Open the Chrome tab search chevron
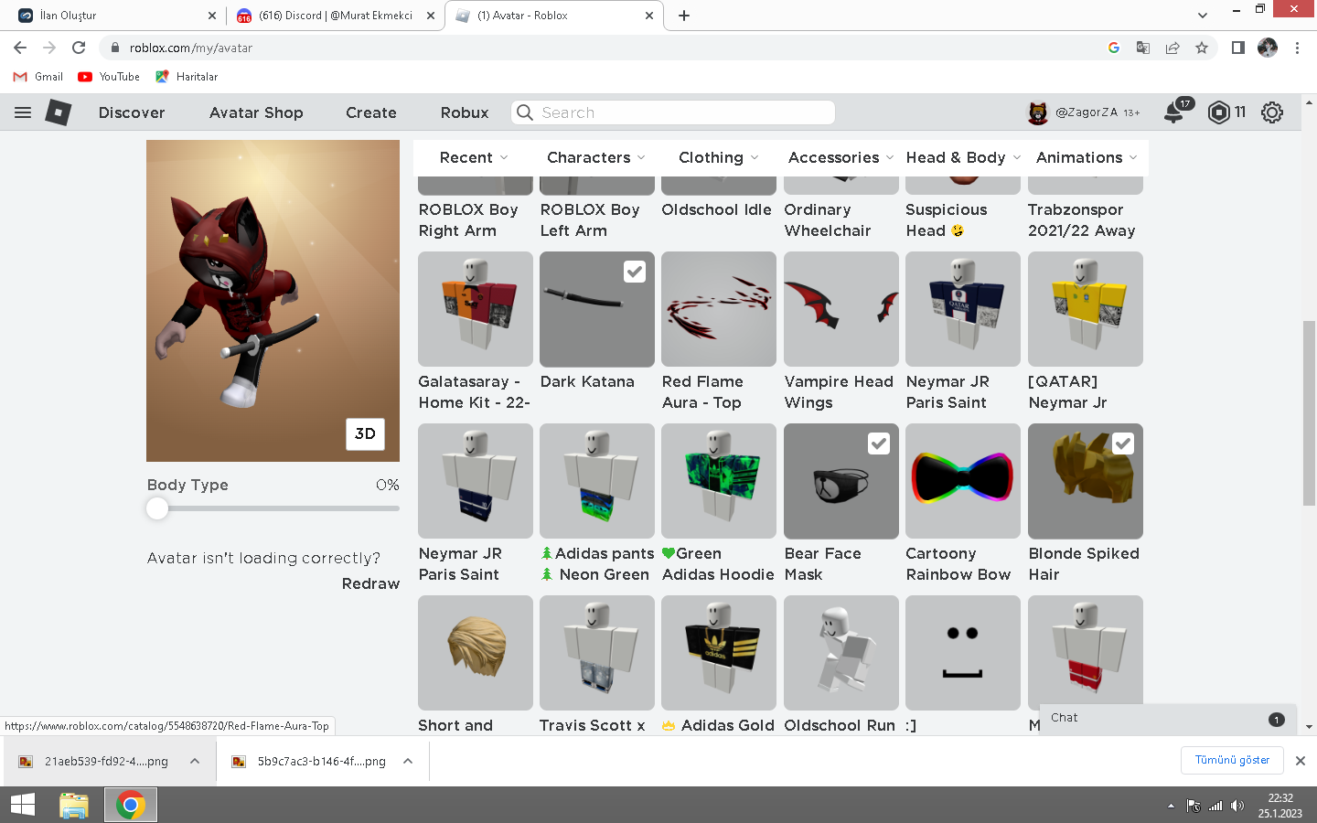The image size is (1317, 823). pyautogui.click(x=1202, y=16)
